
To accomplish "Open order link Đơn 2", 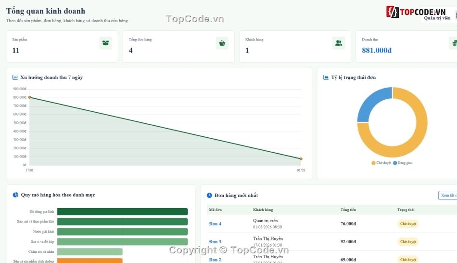I will tap(215, 260).
